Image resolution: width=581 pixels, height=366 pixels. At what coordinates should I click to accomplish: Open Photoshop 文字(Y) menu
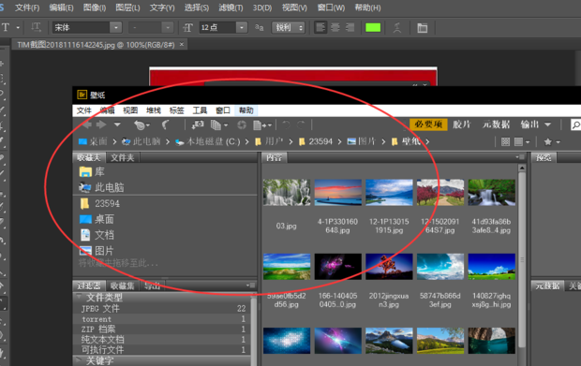(x=162, y=7)
